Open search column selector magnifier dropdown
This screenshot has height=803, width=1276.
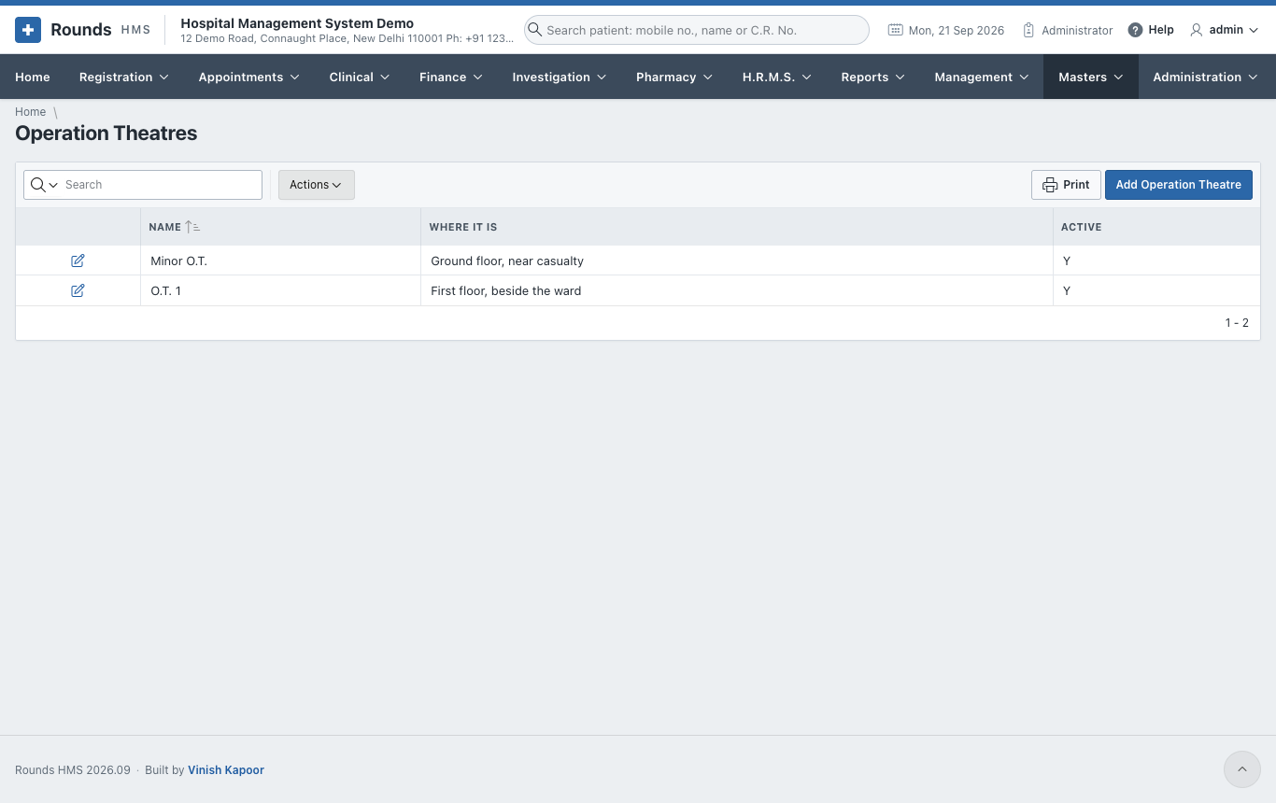click(44, 185)
